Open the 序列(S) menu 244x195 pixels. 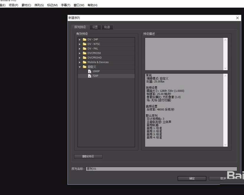pyautogui.click(x=39, y=5)
